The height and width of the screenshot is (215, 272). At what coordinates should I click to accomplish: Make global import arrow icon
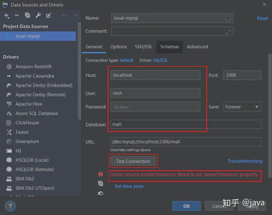pyautogui.click(x=48, y=15)
